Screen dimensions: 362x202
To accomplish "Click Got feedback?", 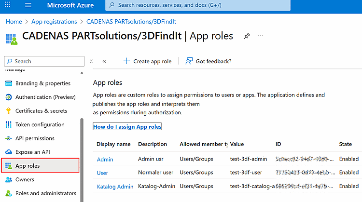I will (x=213, y=61).
